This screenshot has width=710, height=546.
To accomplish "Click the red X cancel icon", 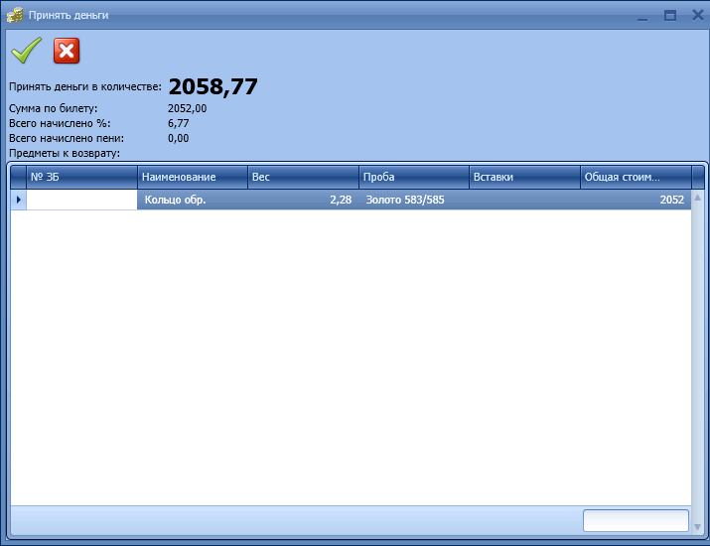I will tap(66, 51).
